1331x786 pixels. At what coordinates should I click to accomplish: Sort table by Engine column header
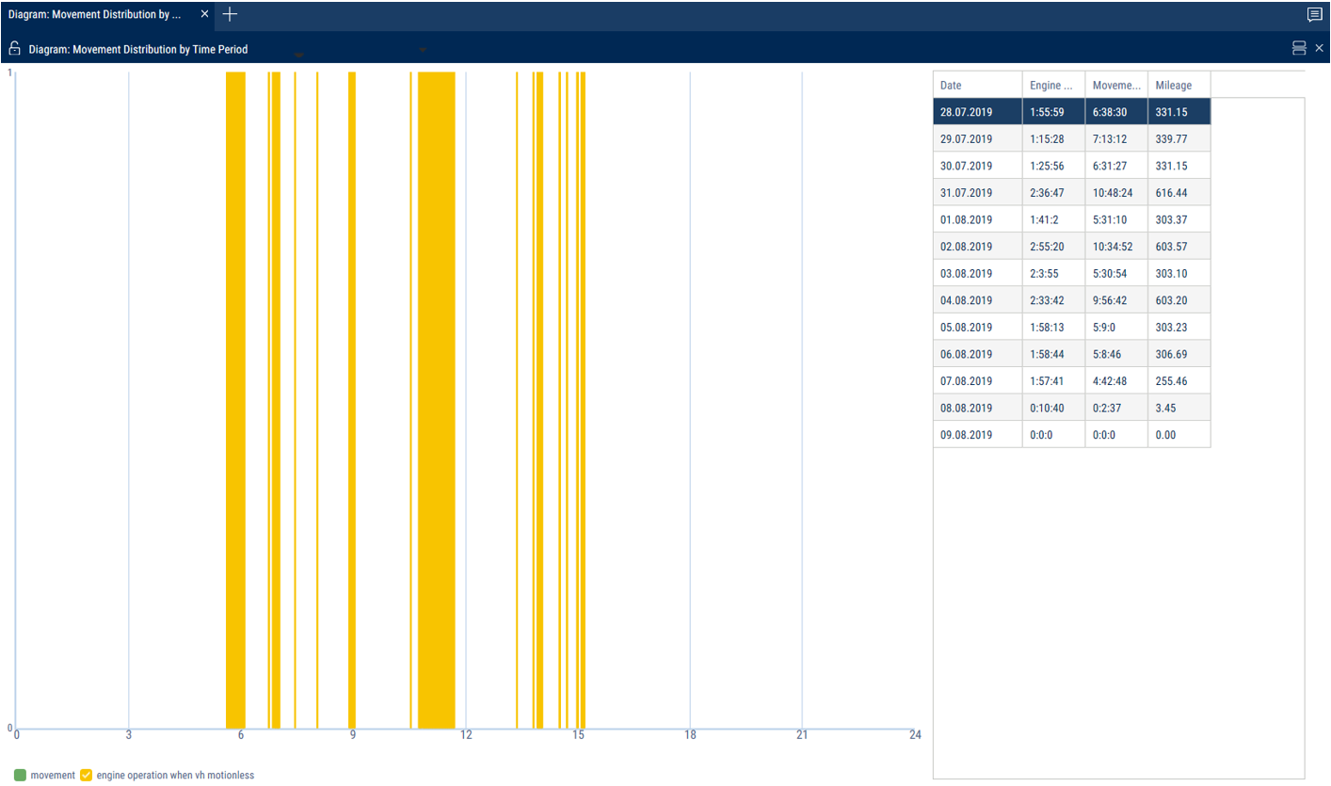coord(1053,85)
